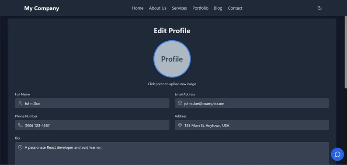The height and width of the screenshot is (165, 347).
Task: Click the 'Address' label
Action: [180, 116]
